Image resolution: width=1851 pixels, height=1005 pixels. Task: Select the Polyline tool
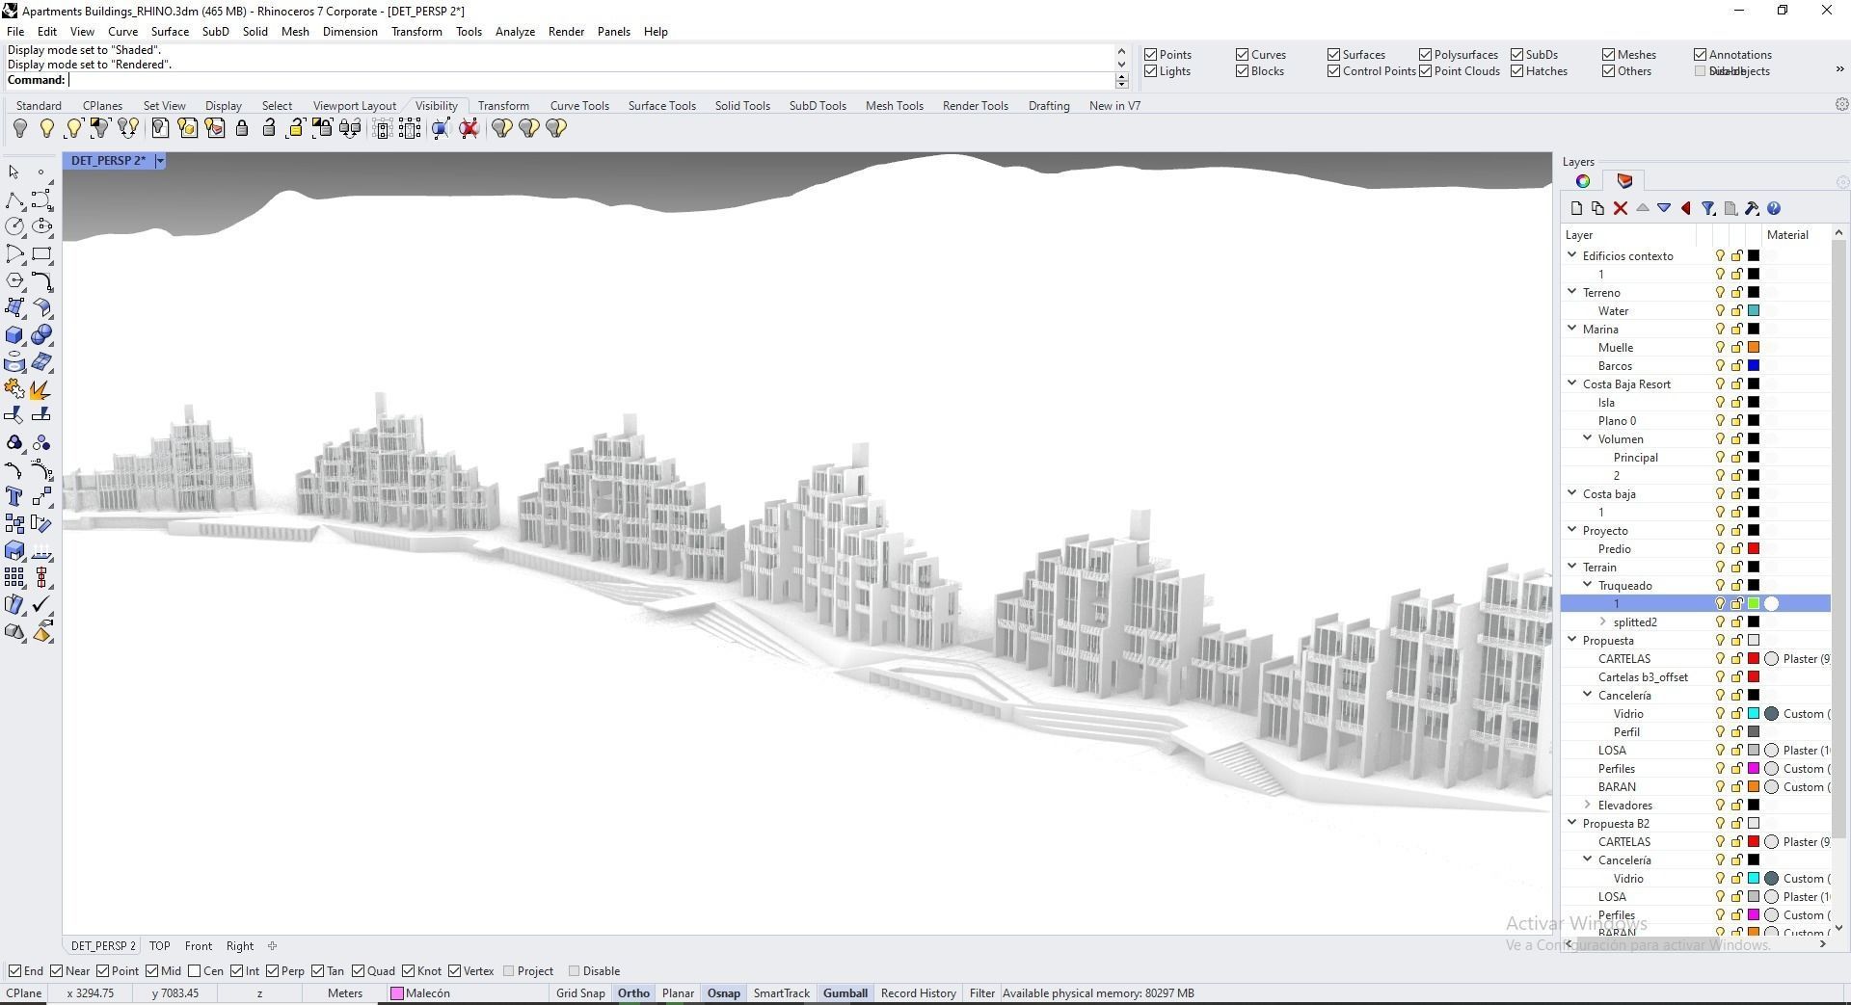[14, 200]
